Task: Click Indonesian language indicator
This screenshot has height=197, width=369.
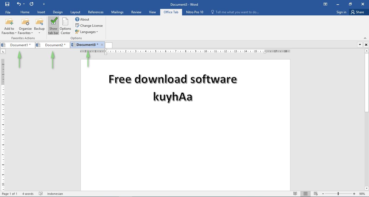Action: tap(55, 194)
